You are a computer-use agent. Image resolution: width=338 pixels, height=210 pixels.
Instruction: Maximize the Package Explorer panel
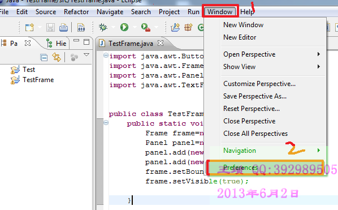[86, 42]
